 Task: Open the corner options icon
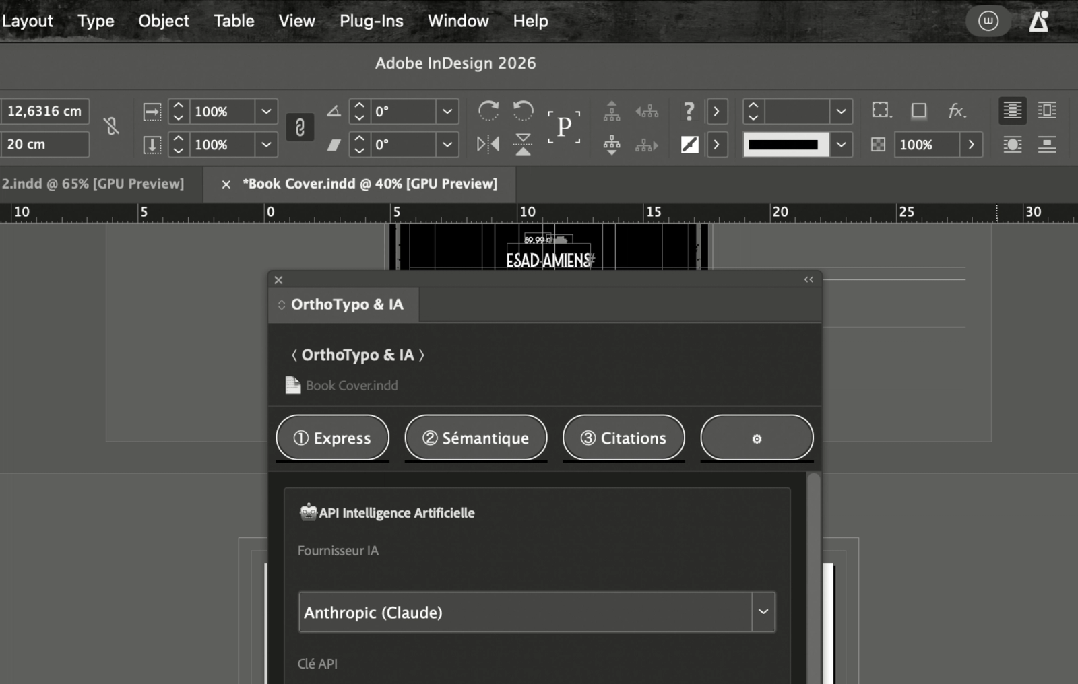(881, 110)
